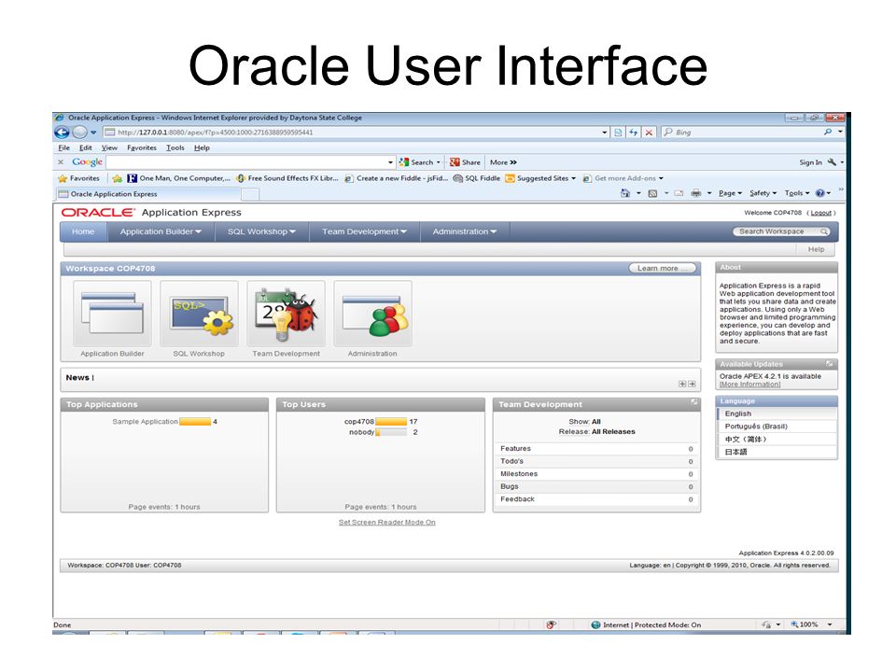Click the Google toolbar search field

pyautogui.click(x=246, y=162)
